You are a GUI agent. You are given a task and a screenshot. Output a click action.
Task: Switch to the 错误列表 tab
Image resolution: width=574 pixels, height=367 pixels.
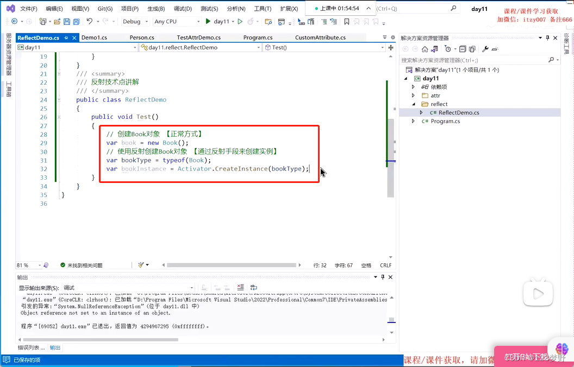click(32, 347)
